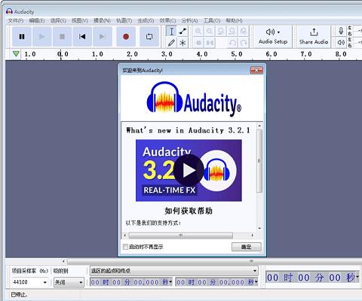Click the welcome dialog vertical scrollbar
This screenshot has width=362, height=301.
(259, 161)
